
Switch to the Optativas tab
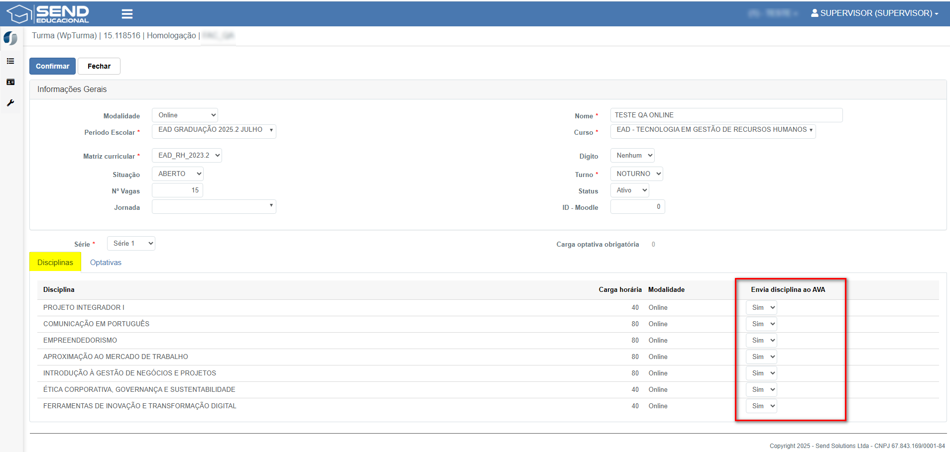[x=106, y=263]
